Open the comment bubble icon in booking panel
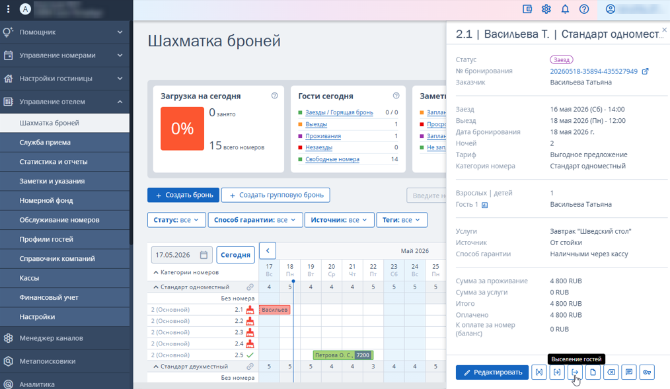Image resolution: width=670 pixels, height=389 pixels. pos(629,372)
